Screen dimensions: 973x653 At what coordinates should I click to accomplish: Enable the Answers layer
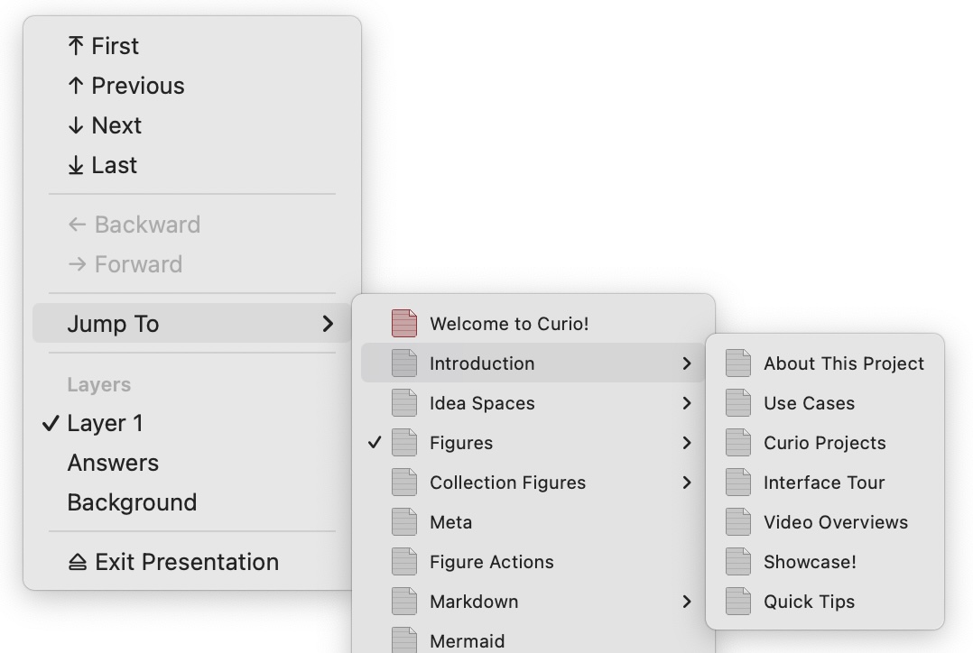click(192, 463)
